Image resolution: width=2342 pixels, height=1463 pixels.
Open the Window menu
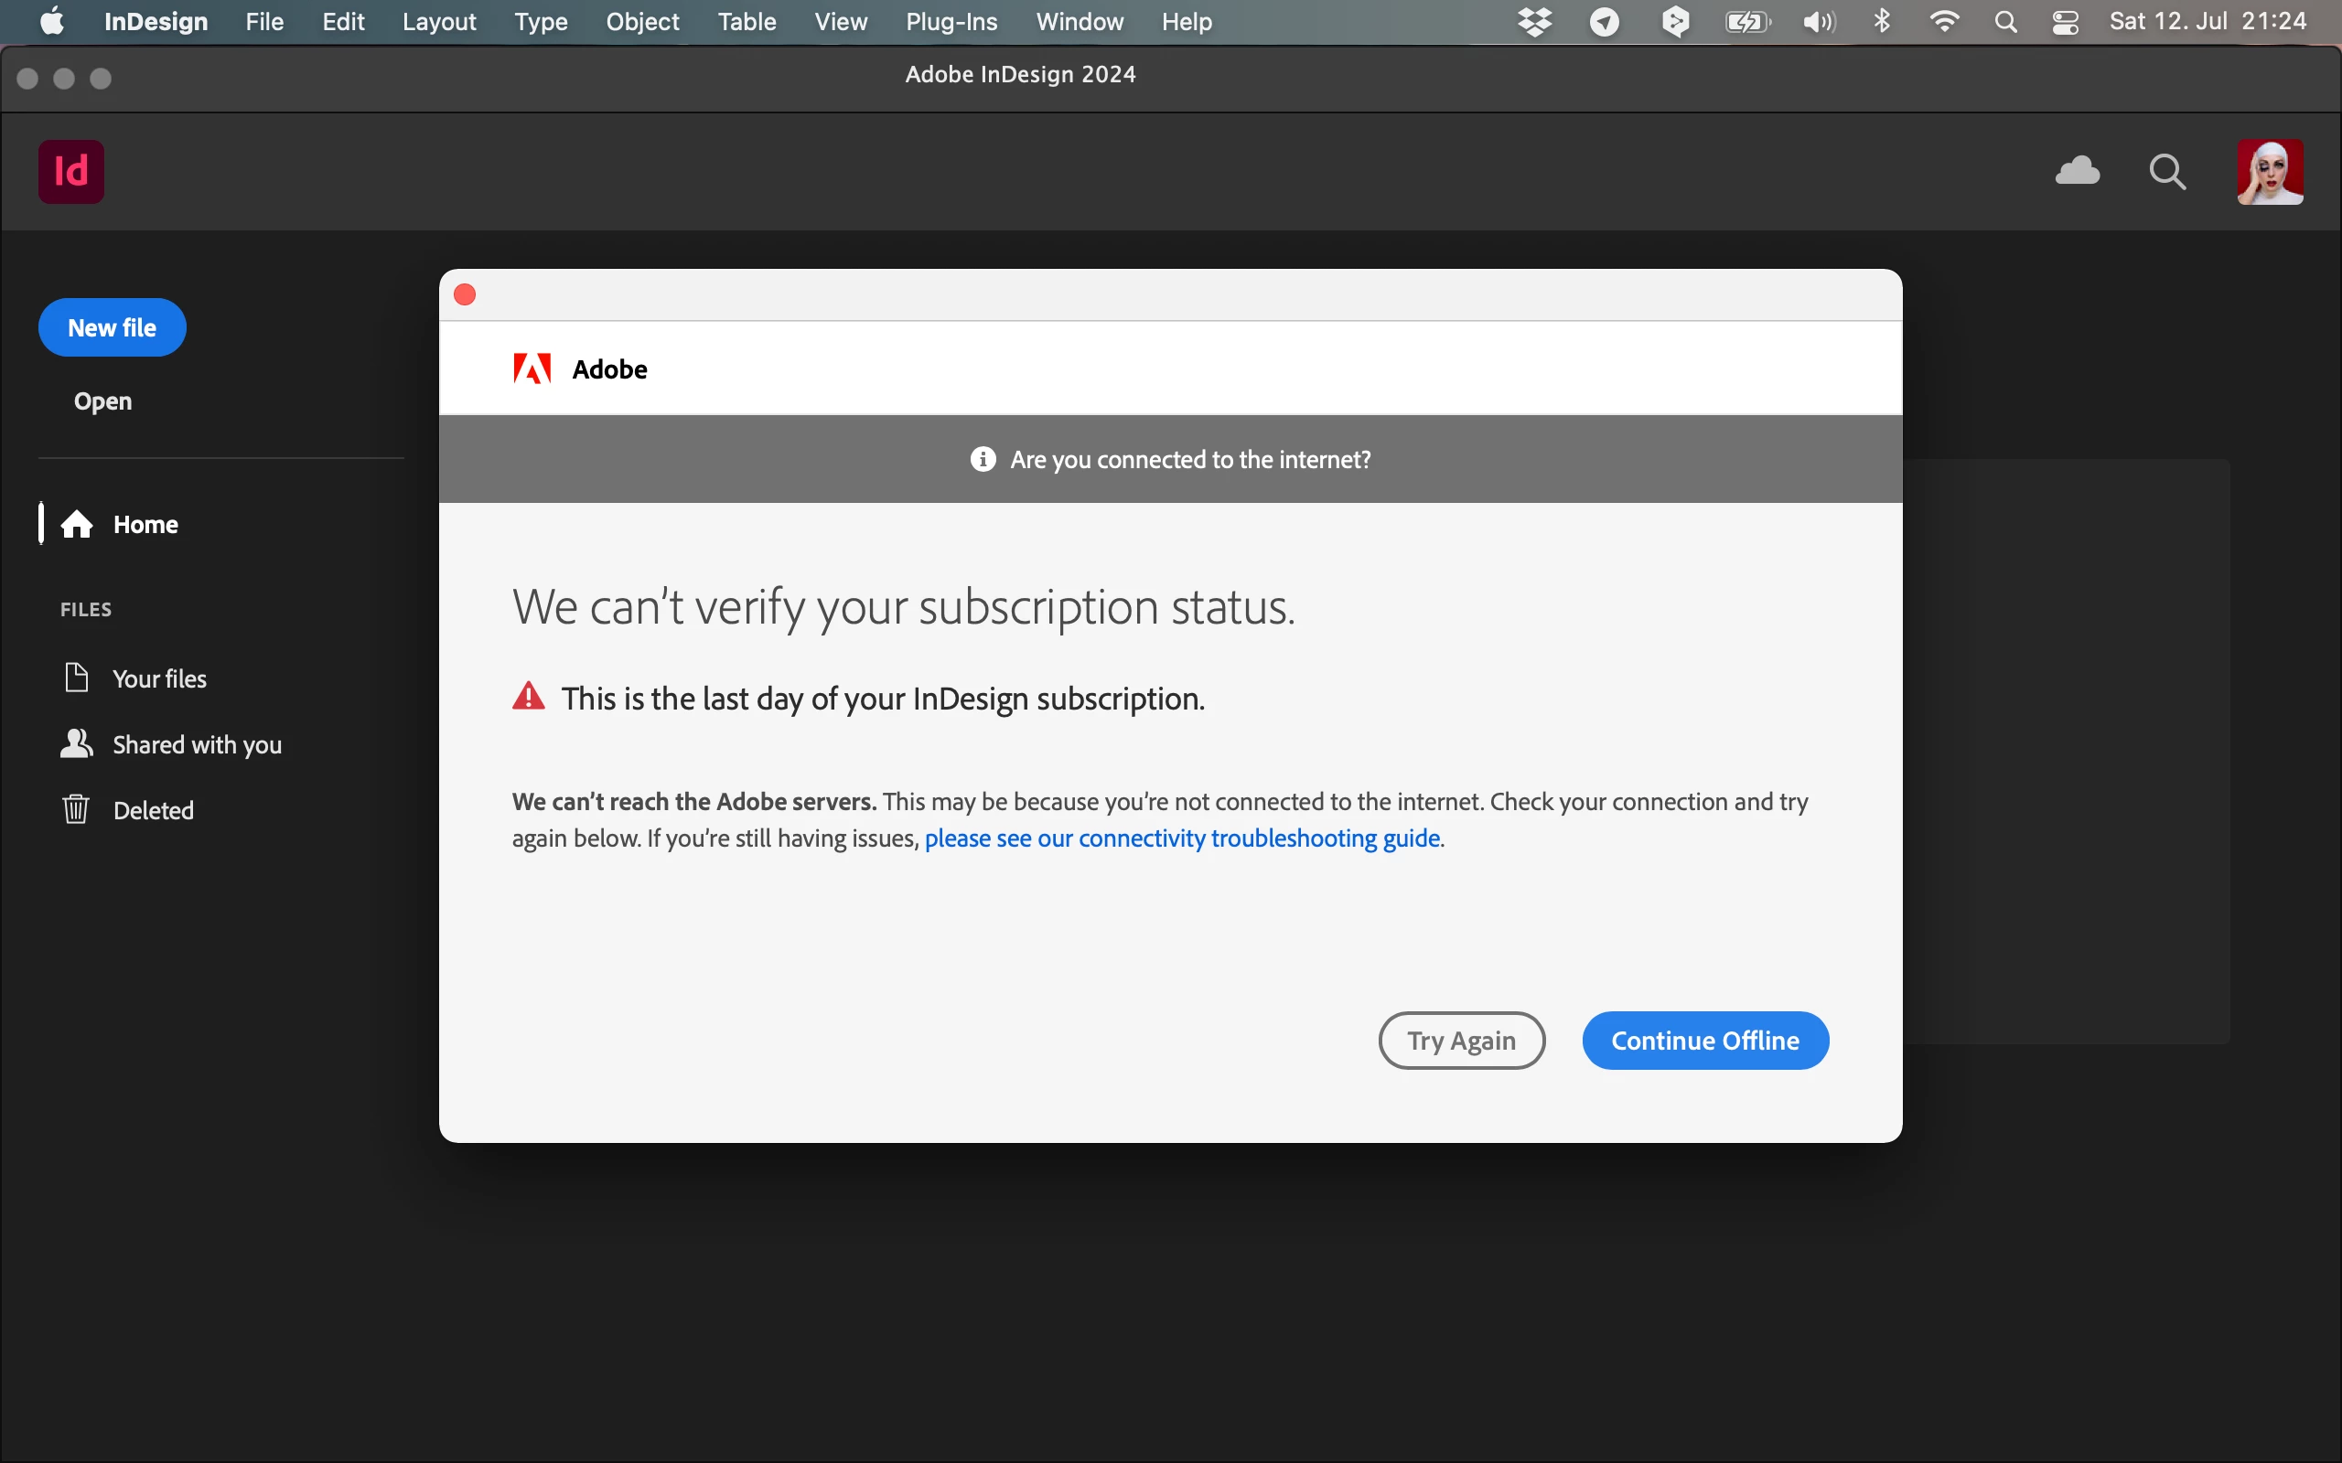point(1080,21)
